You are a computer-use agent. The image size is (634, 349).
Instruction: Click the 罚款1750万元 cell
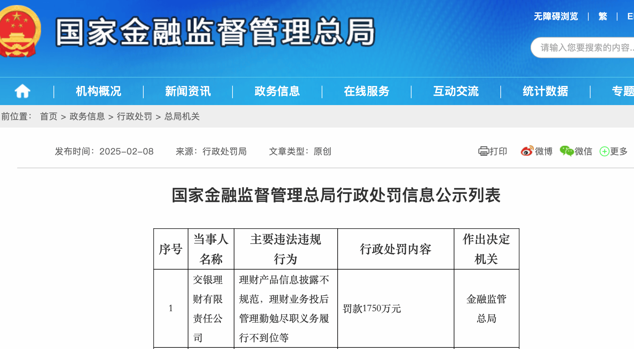(x=396, y=308)
